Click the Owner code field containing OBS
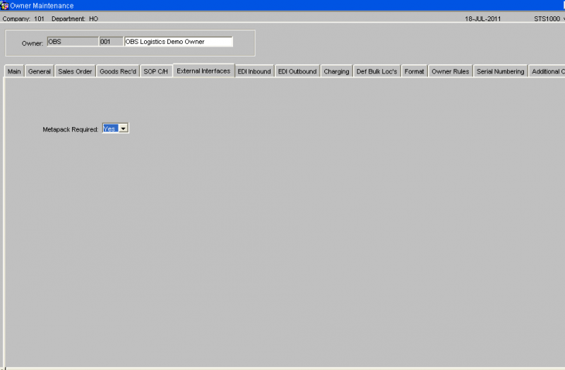 [x=73, y=42]
